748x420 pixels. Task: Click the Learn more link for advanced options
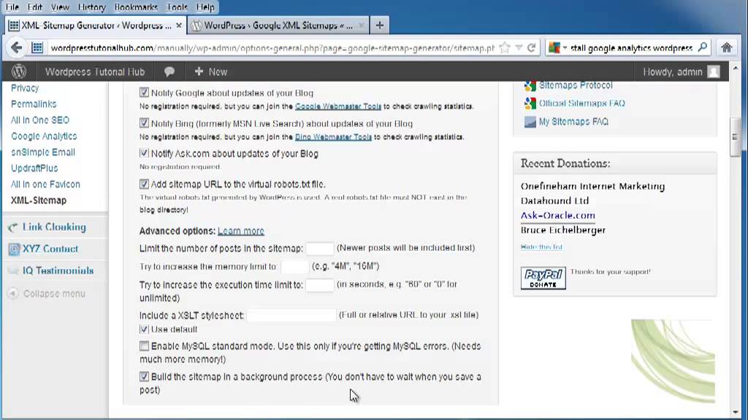(241, 231)
